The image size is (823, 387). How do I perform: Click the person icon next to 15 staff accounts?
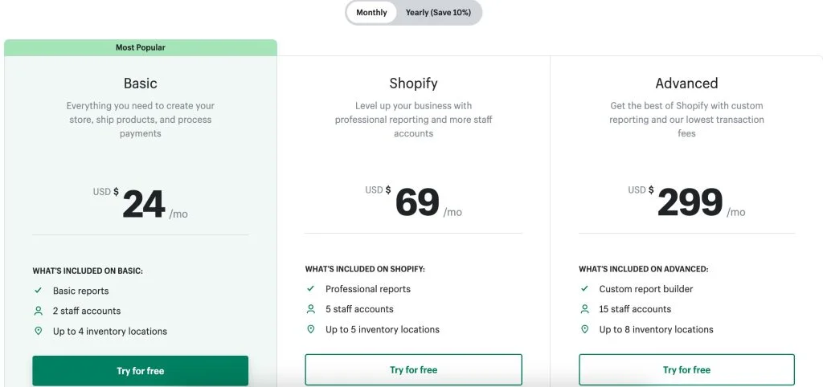point(584,309)
